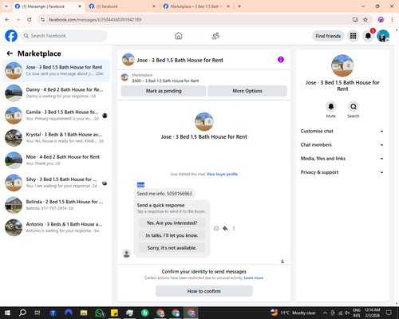Image resolution: width=399 pixels, height=319 pixels.
Task: Switch to the (1) Facebook tab
Action: pyautogui.click(x=122, y=6)
